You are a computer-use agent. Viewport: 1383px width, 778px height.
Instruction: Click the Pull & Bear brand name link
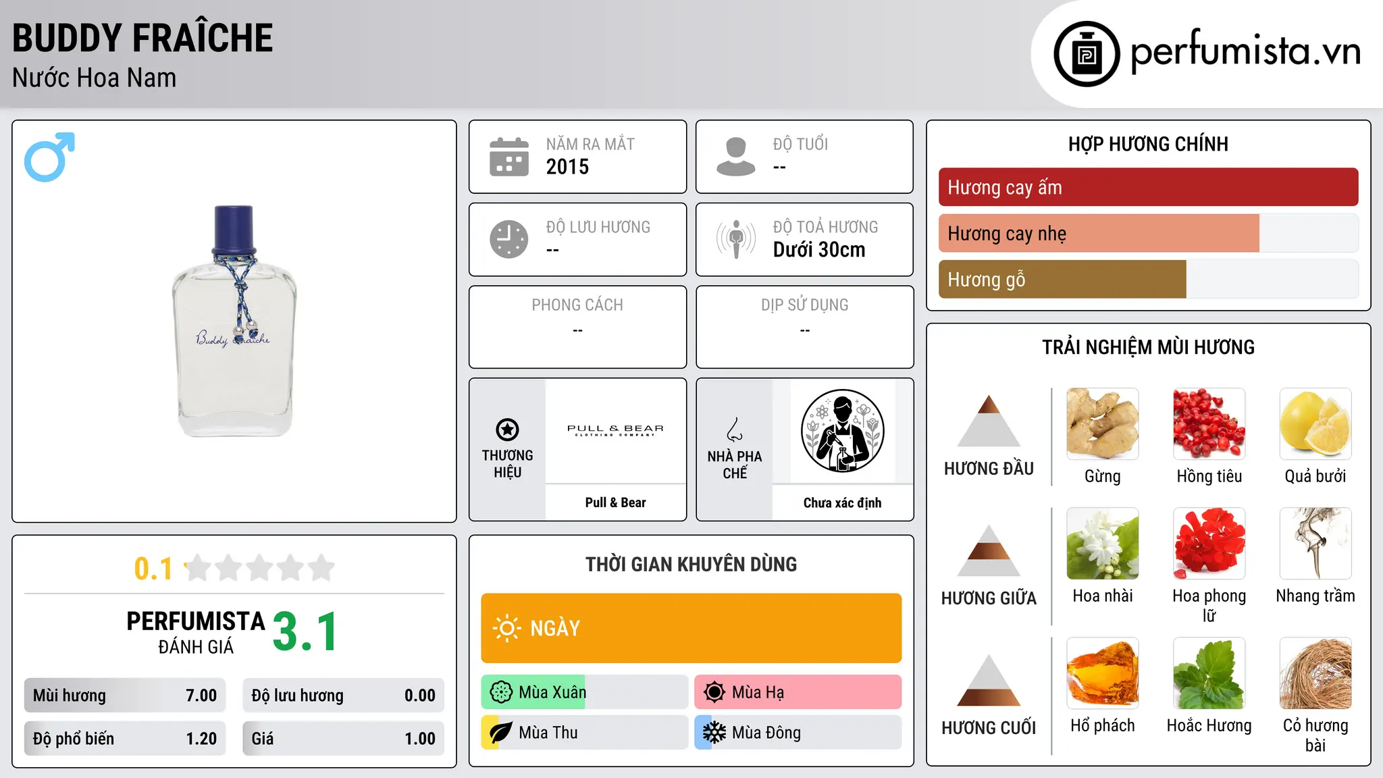pos(615,502)
